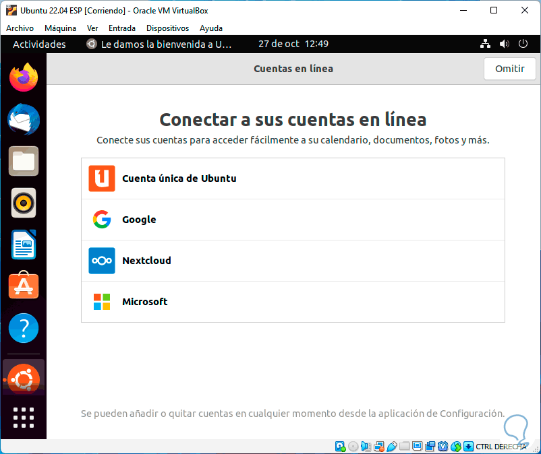The width and height of the screenshot is (541, 454).
Task: Open the Ver menu
Action: click(92, 28)
